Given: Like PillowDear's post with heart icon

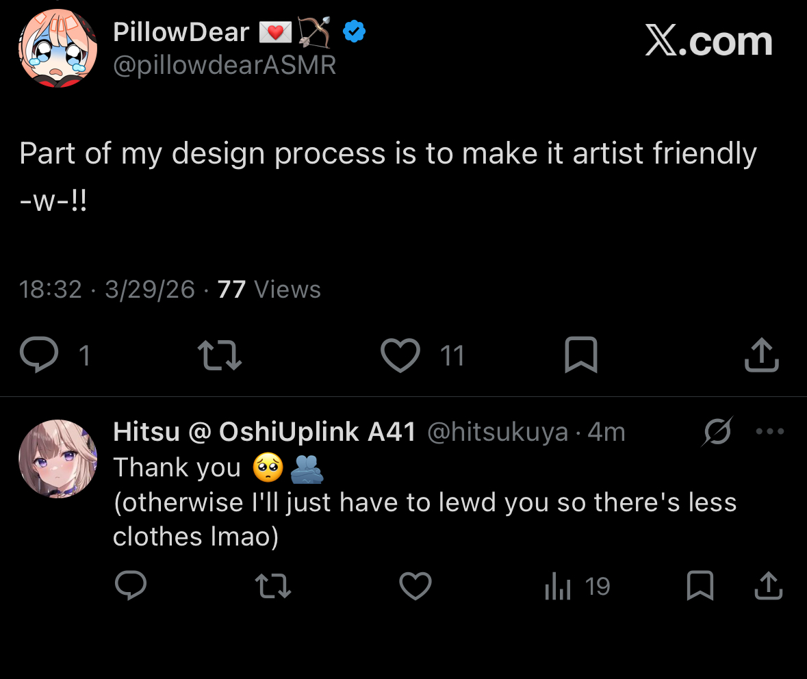Looking at the screenshot, I should pos(400,356).
